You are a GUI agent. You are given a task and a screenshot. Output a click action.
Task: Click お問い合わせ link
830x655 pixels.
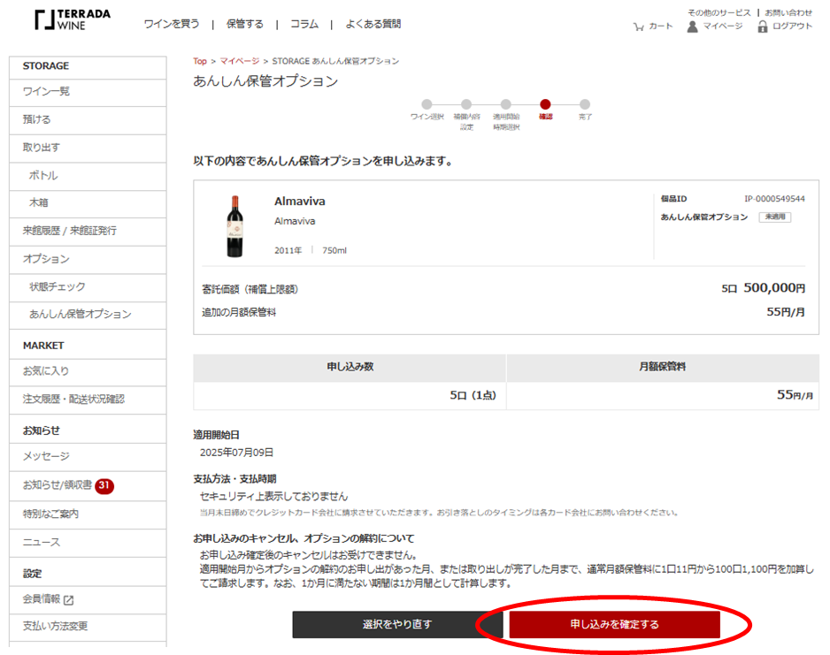point(788,12)
